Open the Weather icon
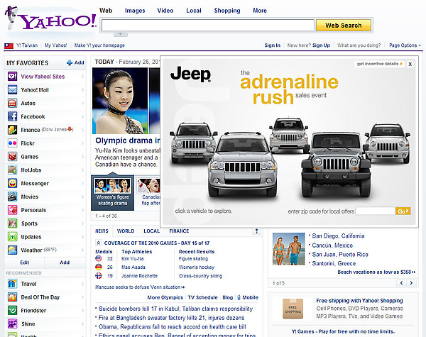The height and width of the screenshot is (337, 426). [x=13, y=250]
